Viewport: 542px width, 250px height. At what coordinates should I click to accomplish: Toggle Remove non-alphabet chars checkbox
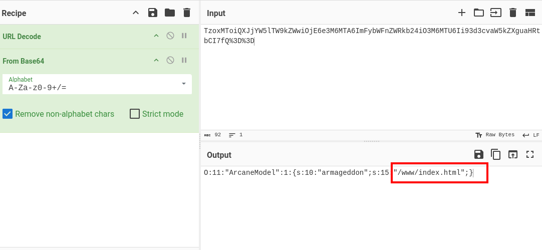[8, 114]
